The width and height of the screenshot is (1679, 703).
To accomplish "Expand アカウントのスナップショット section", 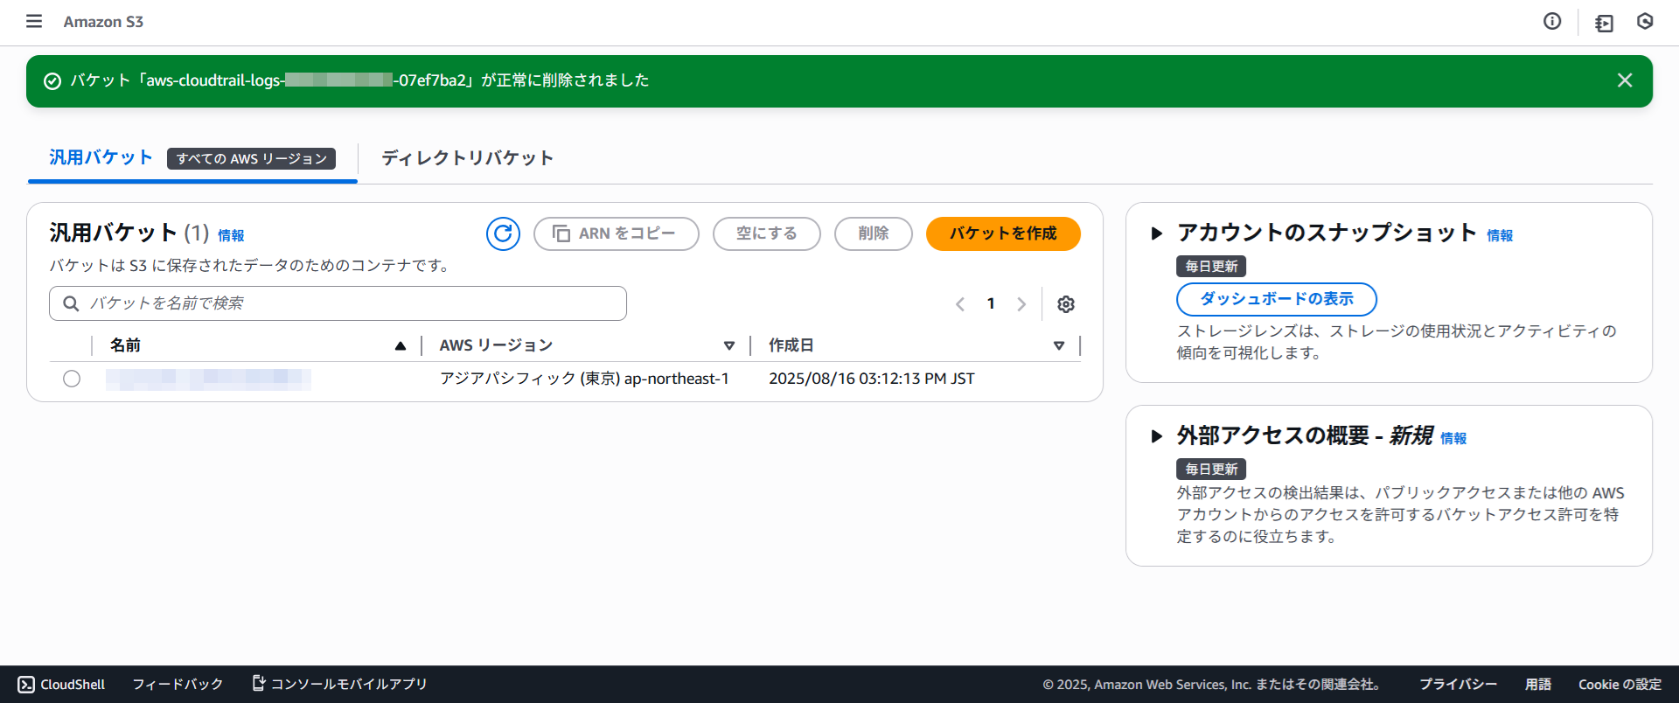I will [1157, 233].
